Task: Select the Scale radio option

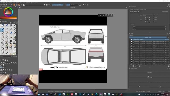Action: (154, 19)
